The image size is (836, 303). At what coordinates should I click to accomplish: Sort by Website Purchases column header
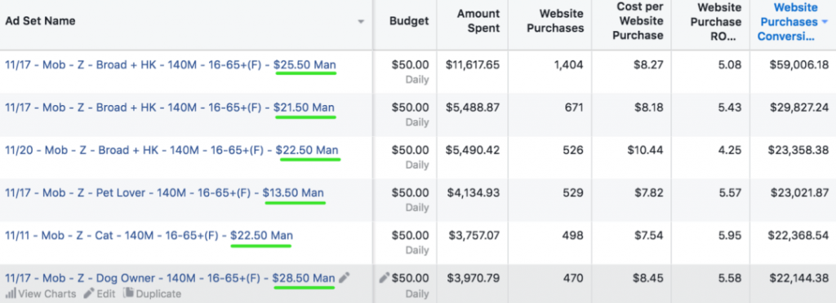point(555,21)
